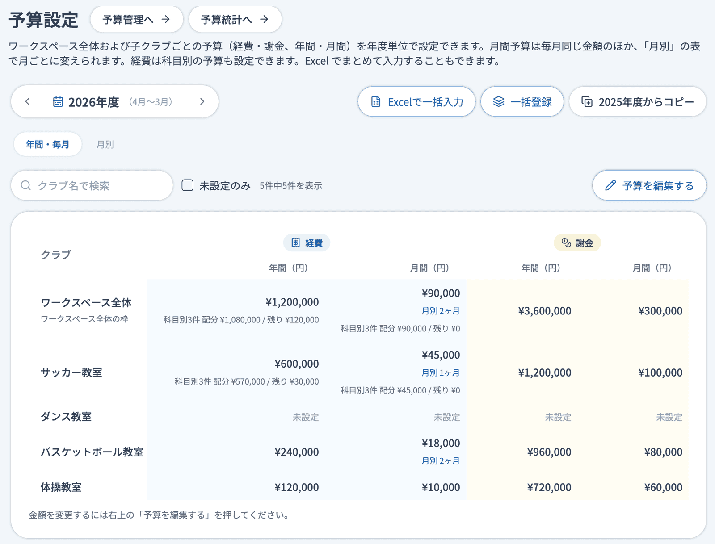Click ¥720,000 annual 謝金 value
Screen dimensions: 715x544
pyautogui.click(x=549, y=487)
